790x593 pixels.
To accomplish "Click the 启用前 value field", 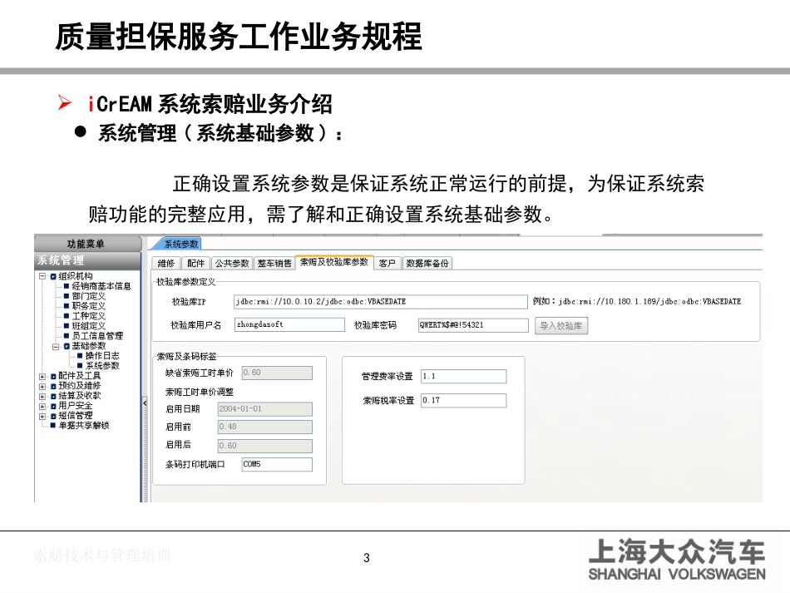I will coord(265,427).
